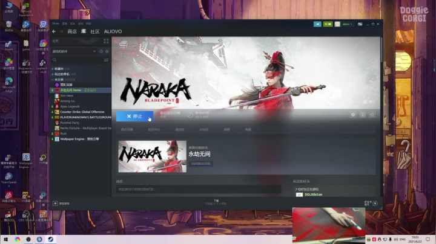Click the recent-activity clock icon in sidebar

[101, 51]
